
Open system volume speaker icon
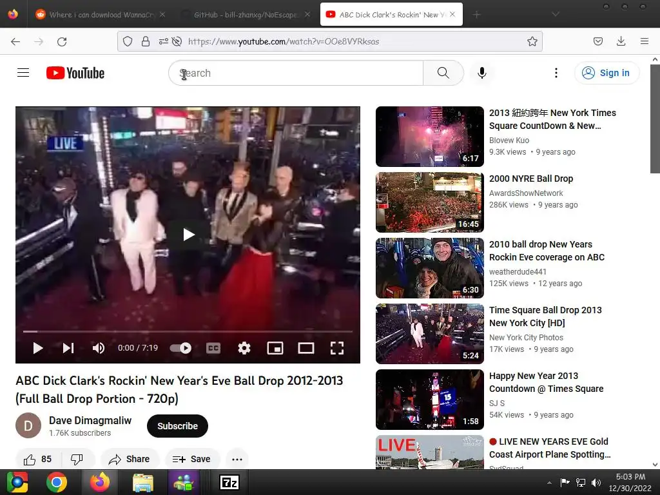coord(596,483)
